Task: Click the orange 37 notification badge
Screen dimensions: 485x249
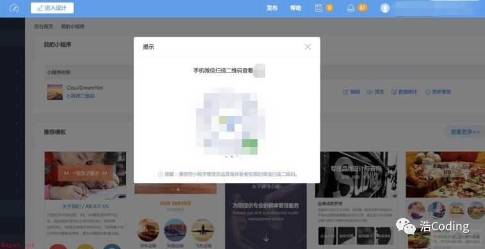Action: coord(362,8)
